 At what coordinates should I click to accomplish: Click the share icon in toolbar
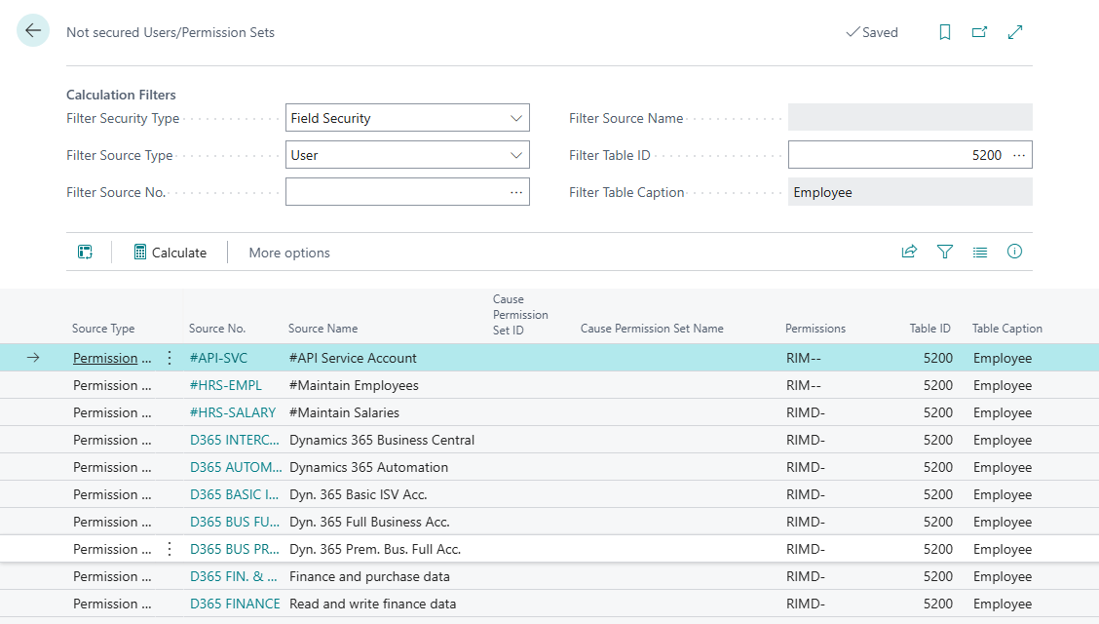[x=909, y=252]
